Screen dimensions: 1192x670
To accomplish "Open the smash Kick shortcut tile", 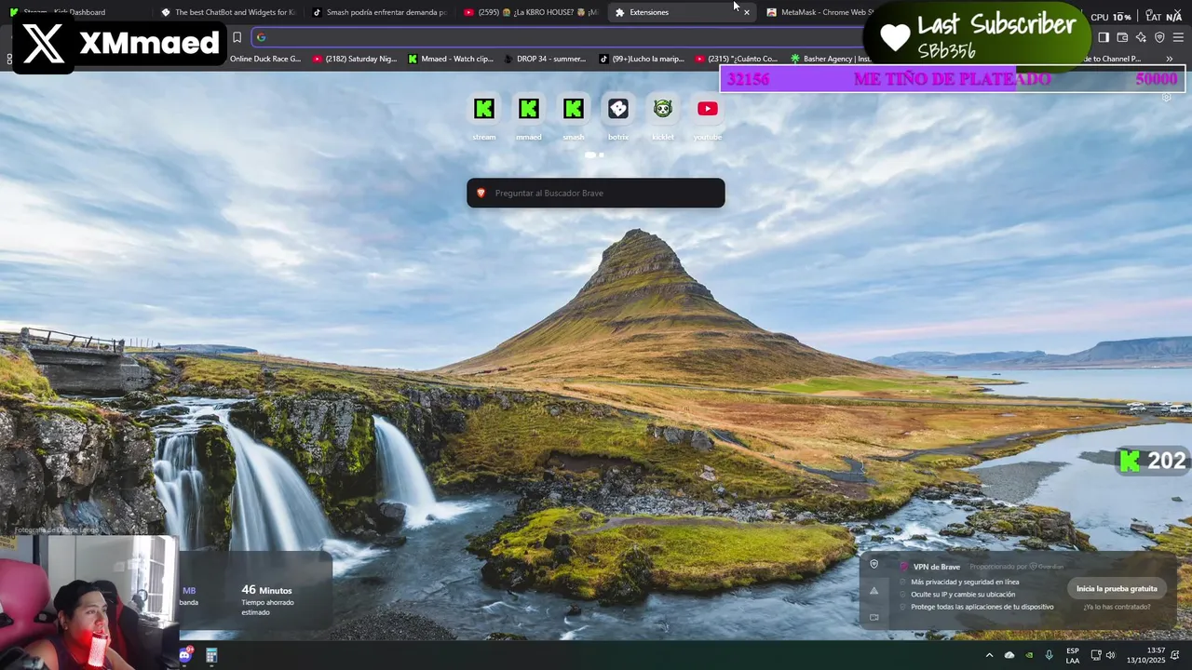I will point(574,109).
